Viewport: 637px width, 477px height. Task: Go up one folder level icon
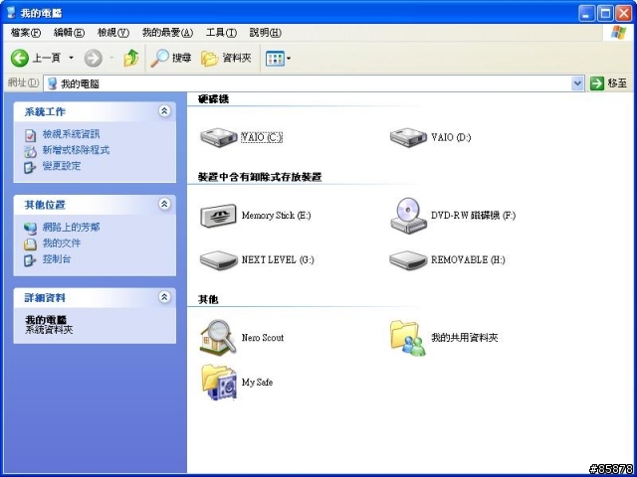130,58
